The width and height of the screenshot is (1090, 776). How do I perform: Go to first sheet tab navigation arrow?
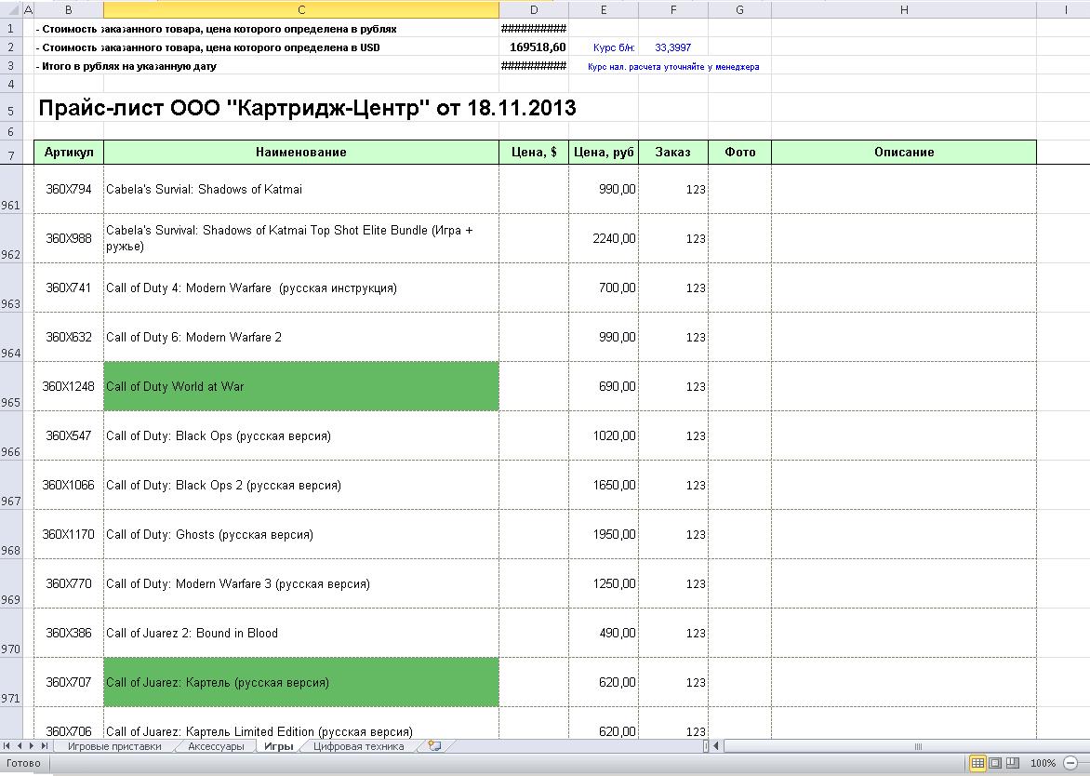7,746
